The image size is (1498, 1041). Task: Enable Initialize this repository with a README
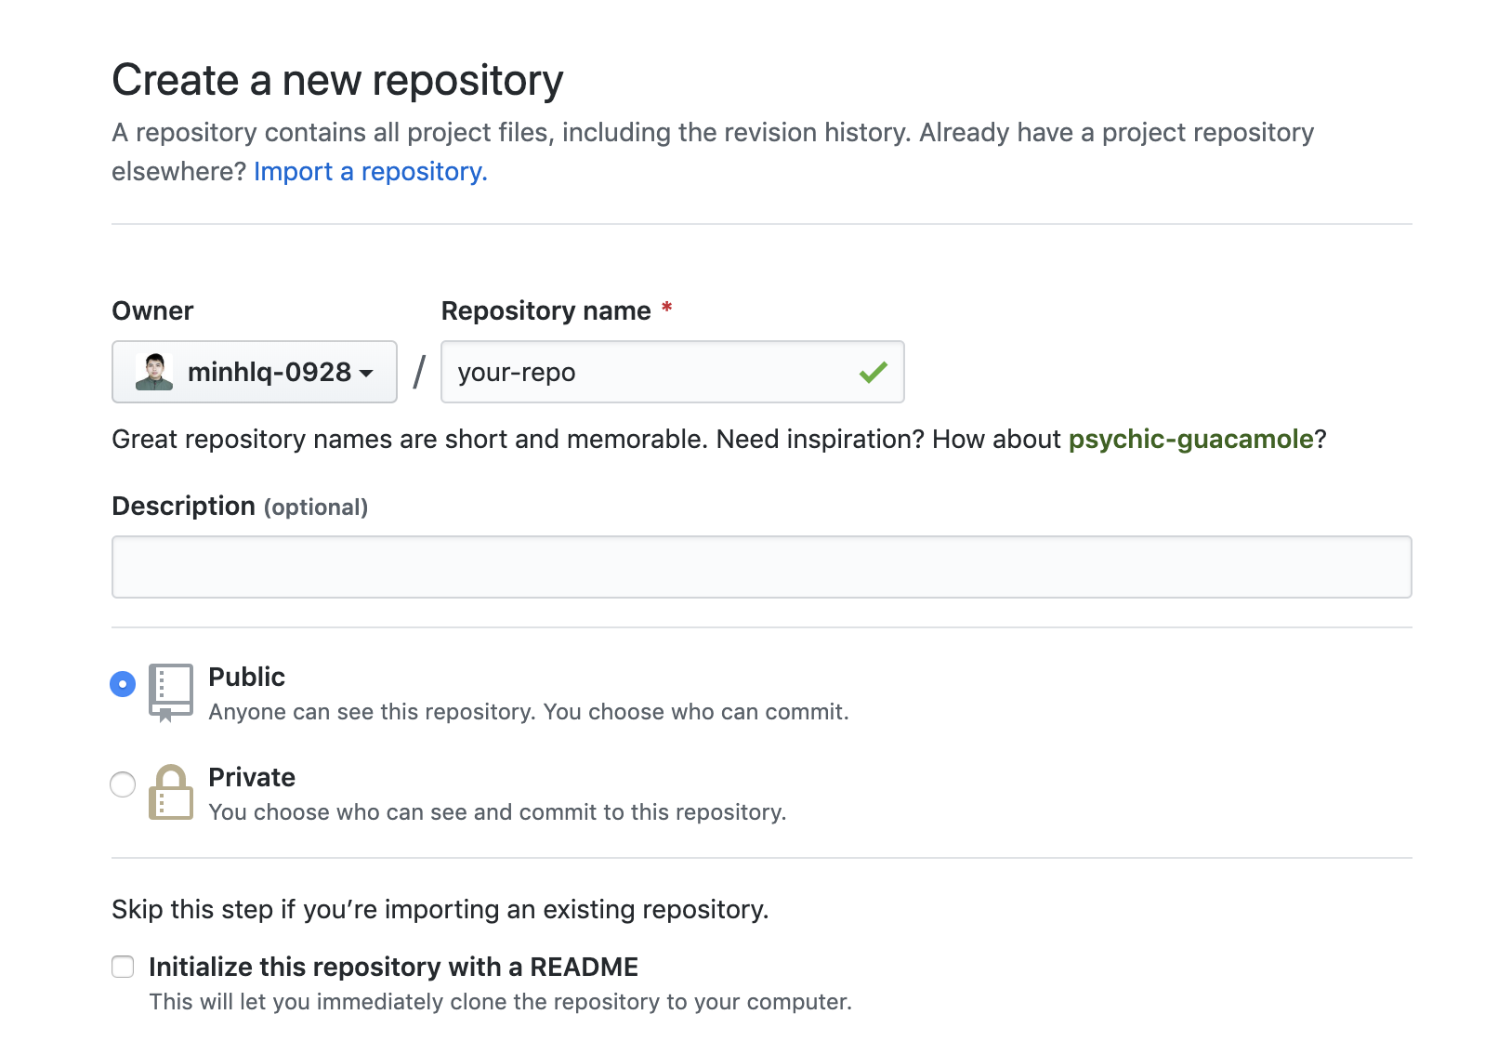click(123, 967)
